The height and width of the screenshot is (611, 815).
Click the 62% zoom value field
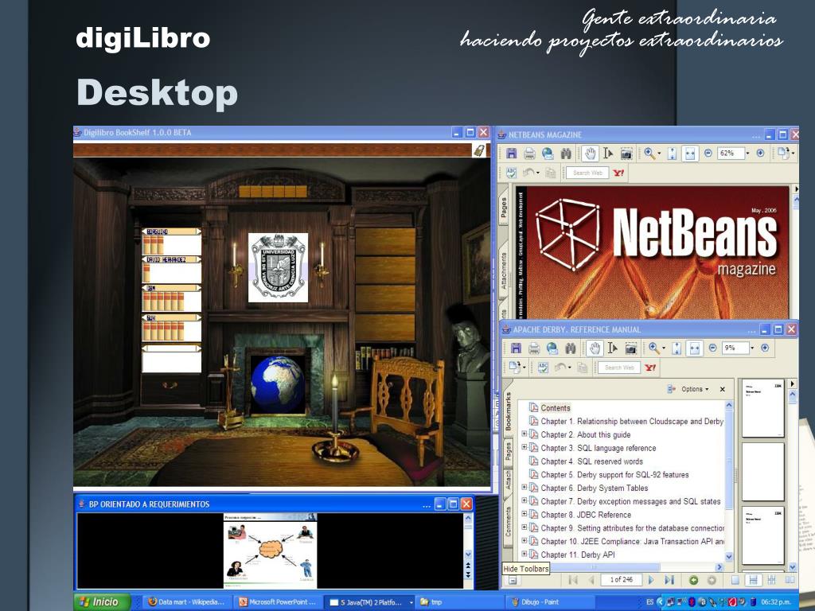click(x=731, y=154)
